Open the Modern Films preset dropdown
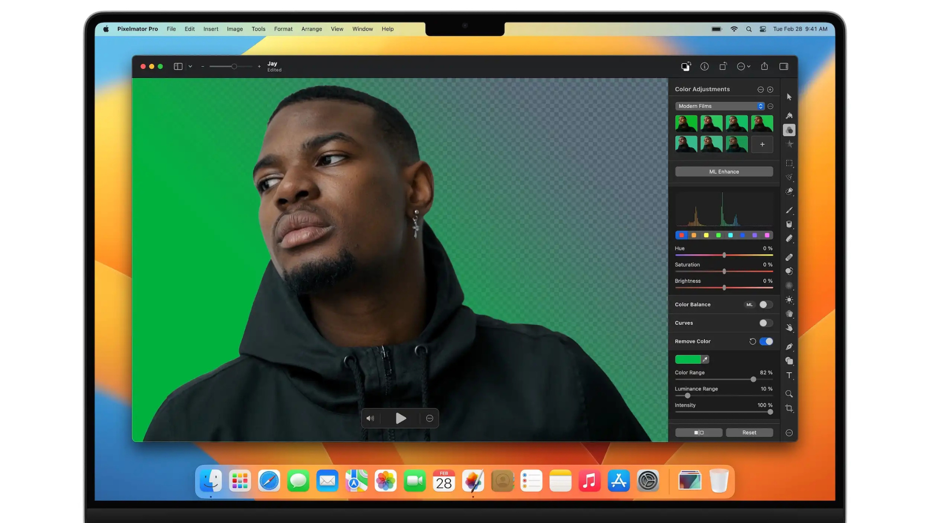The image size is (930, 523). (x=720, y=106)
